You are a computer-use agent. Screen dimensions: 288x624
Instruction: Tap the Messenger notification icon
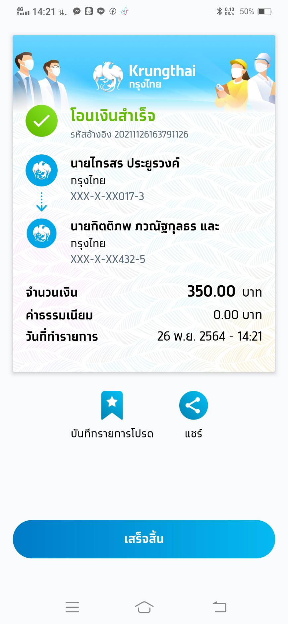pos(77,12)
